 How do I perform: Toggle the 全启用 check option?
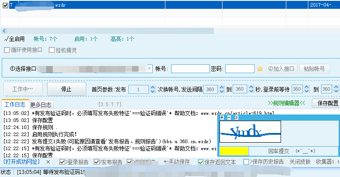point(15,39)
